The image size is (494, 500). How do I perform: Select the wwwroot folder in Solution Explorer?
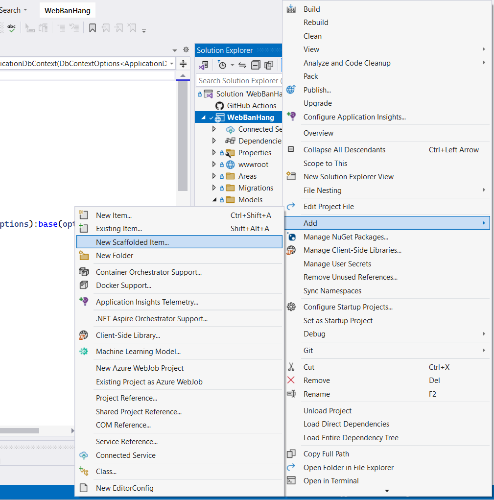pos(253,164)
